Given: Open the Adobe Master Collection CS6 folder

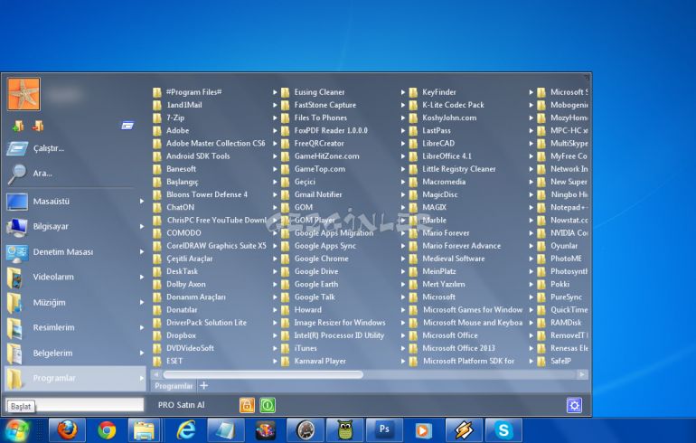Looking at the screenshot, I should (215, 144).
